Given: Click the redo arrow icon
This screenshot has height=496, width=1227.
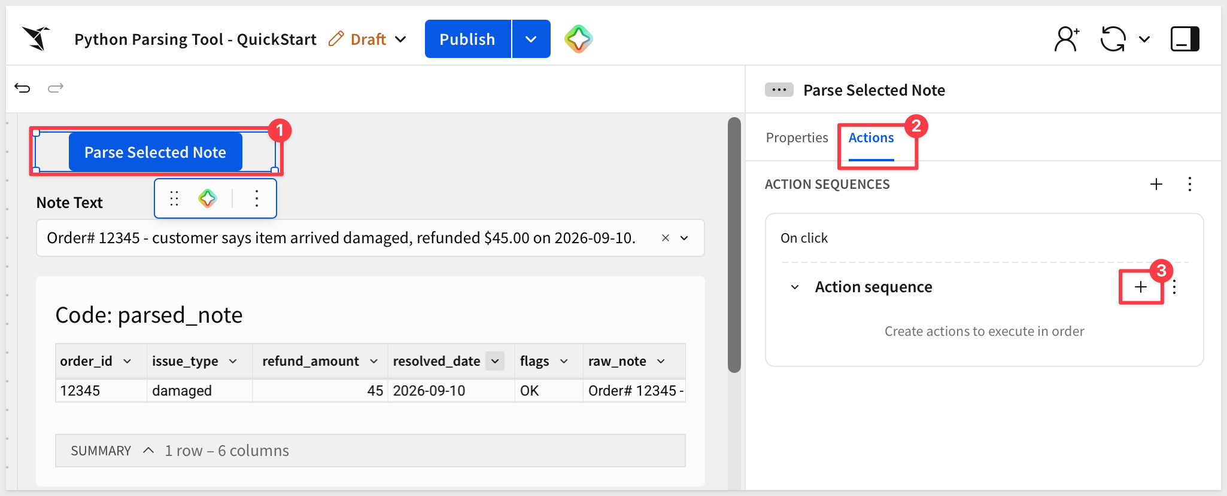Looking at the screenshot, I should (56, 88).
